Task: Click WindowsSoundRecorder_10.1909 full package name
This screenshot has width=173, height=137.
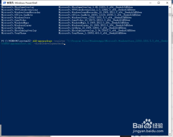Action: (100, 12)
